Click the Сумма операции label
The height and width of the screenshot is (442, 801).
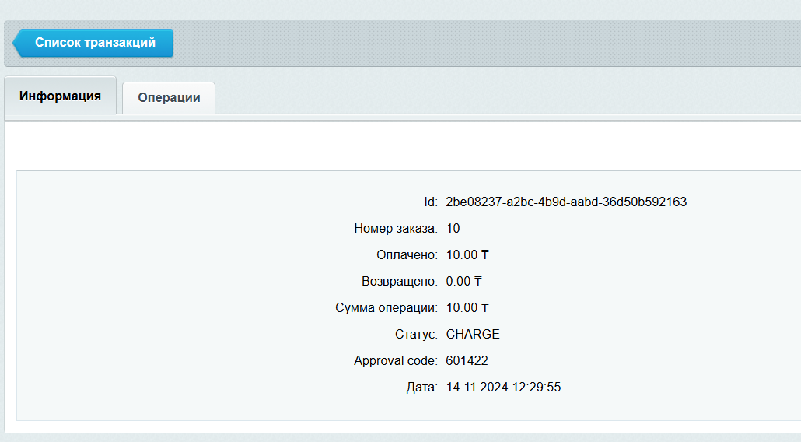(386, 308)
